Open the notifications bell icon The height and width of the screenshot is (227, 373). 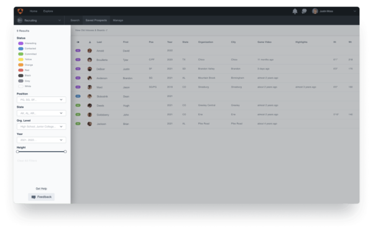295,11
